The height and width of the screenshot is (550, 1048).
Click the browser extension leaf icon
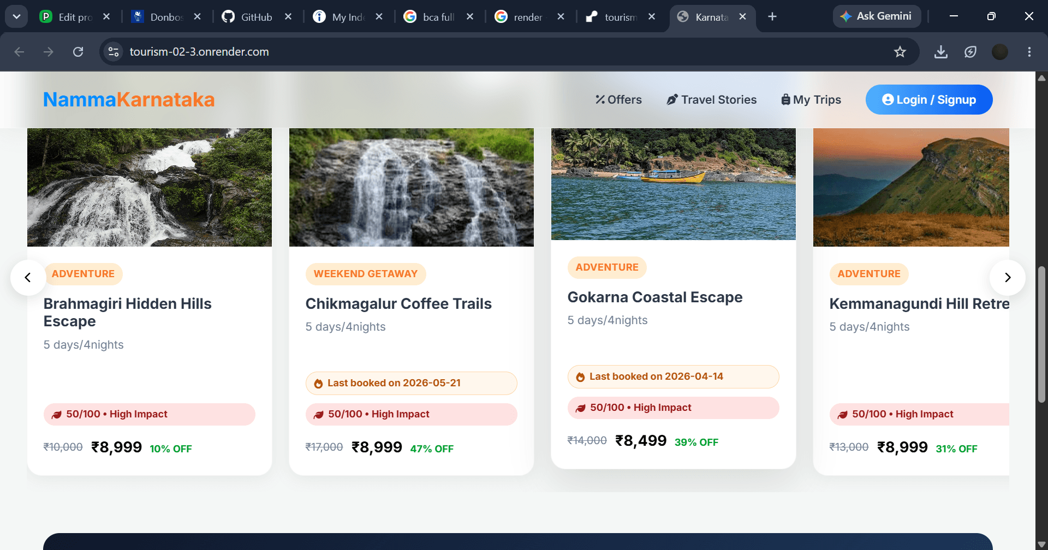point(970,52)
